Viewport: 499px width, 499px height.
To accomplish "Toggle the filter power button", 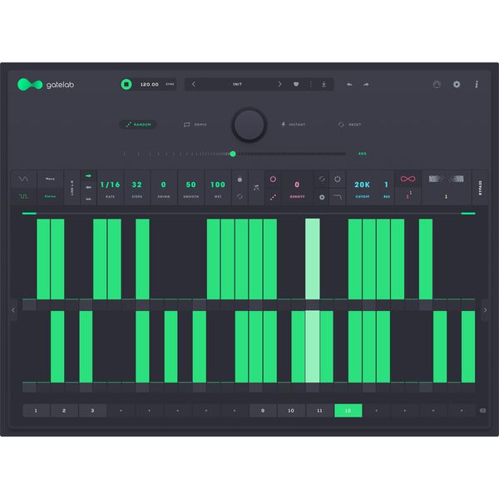I will (x=338, y=179).
